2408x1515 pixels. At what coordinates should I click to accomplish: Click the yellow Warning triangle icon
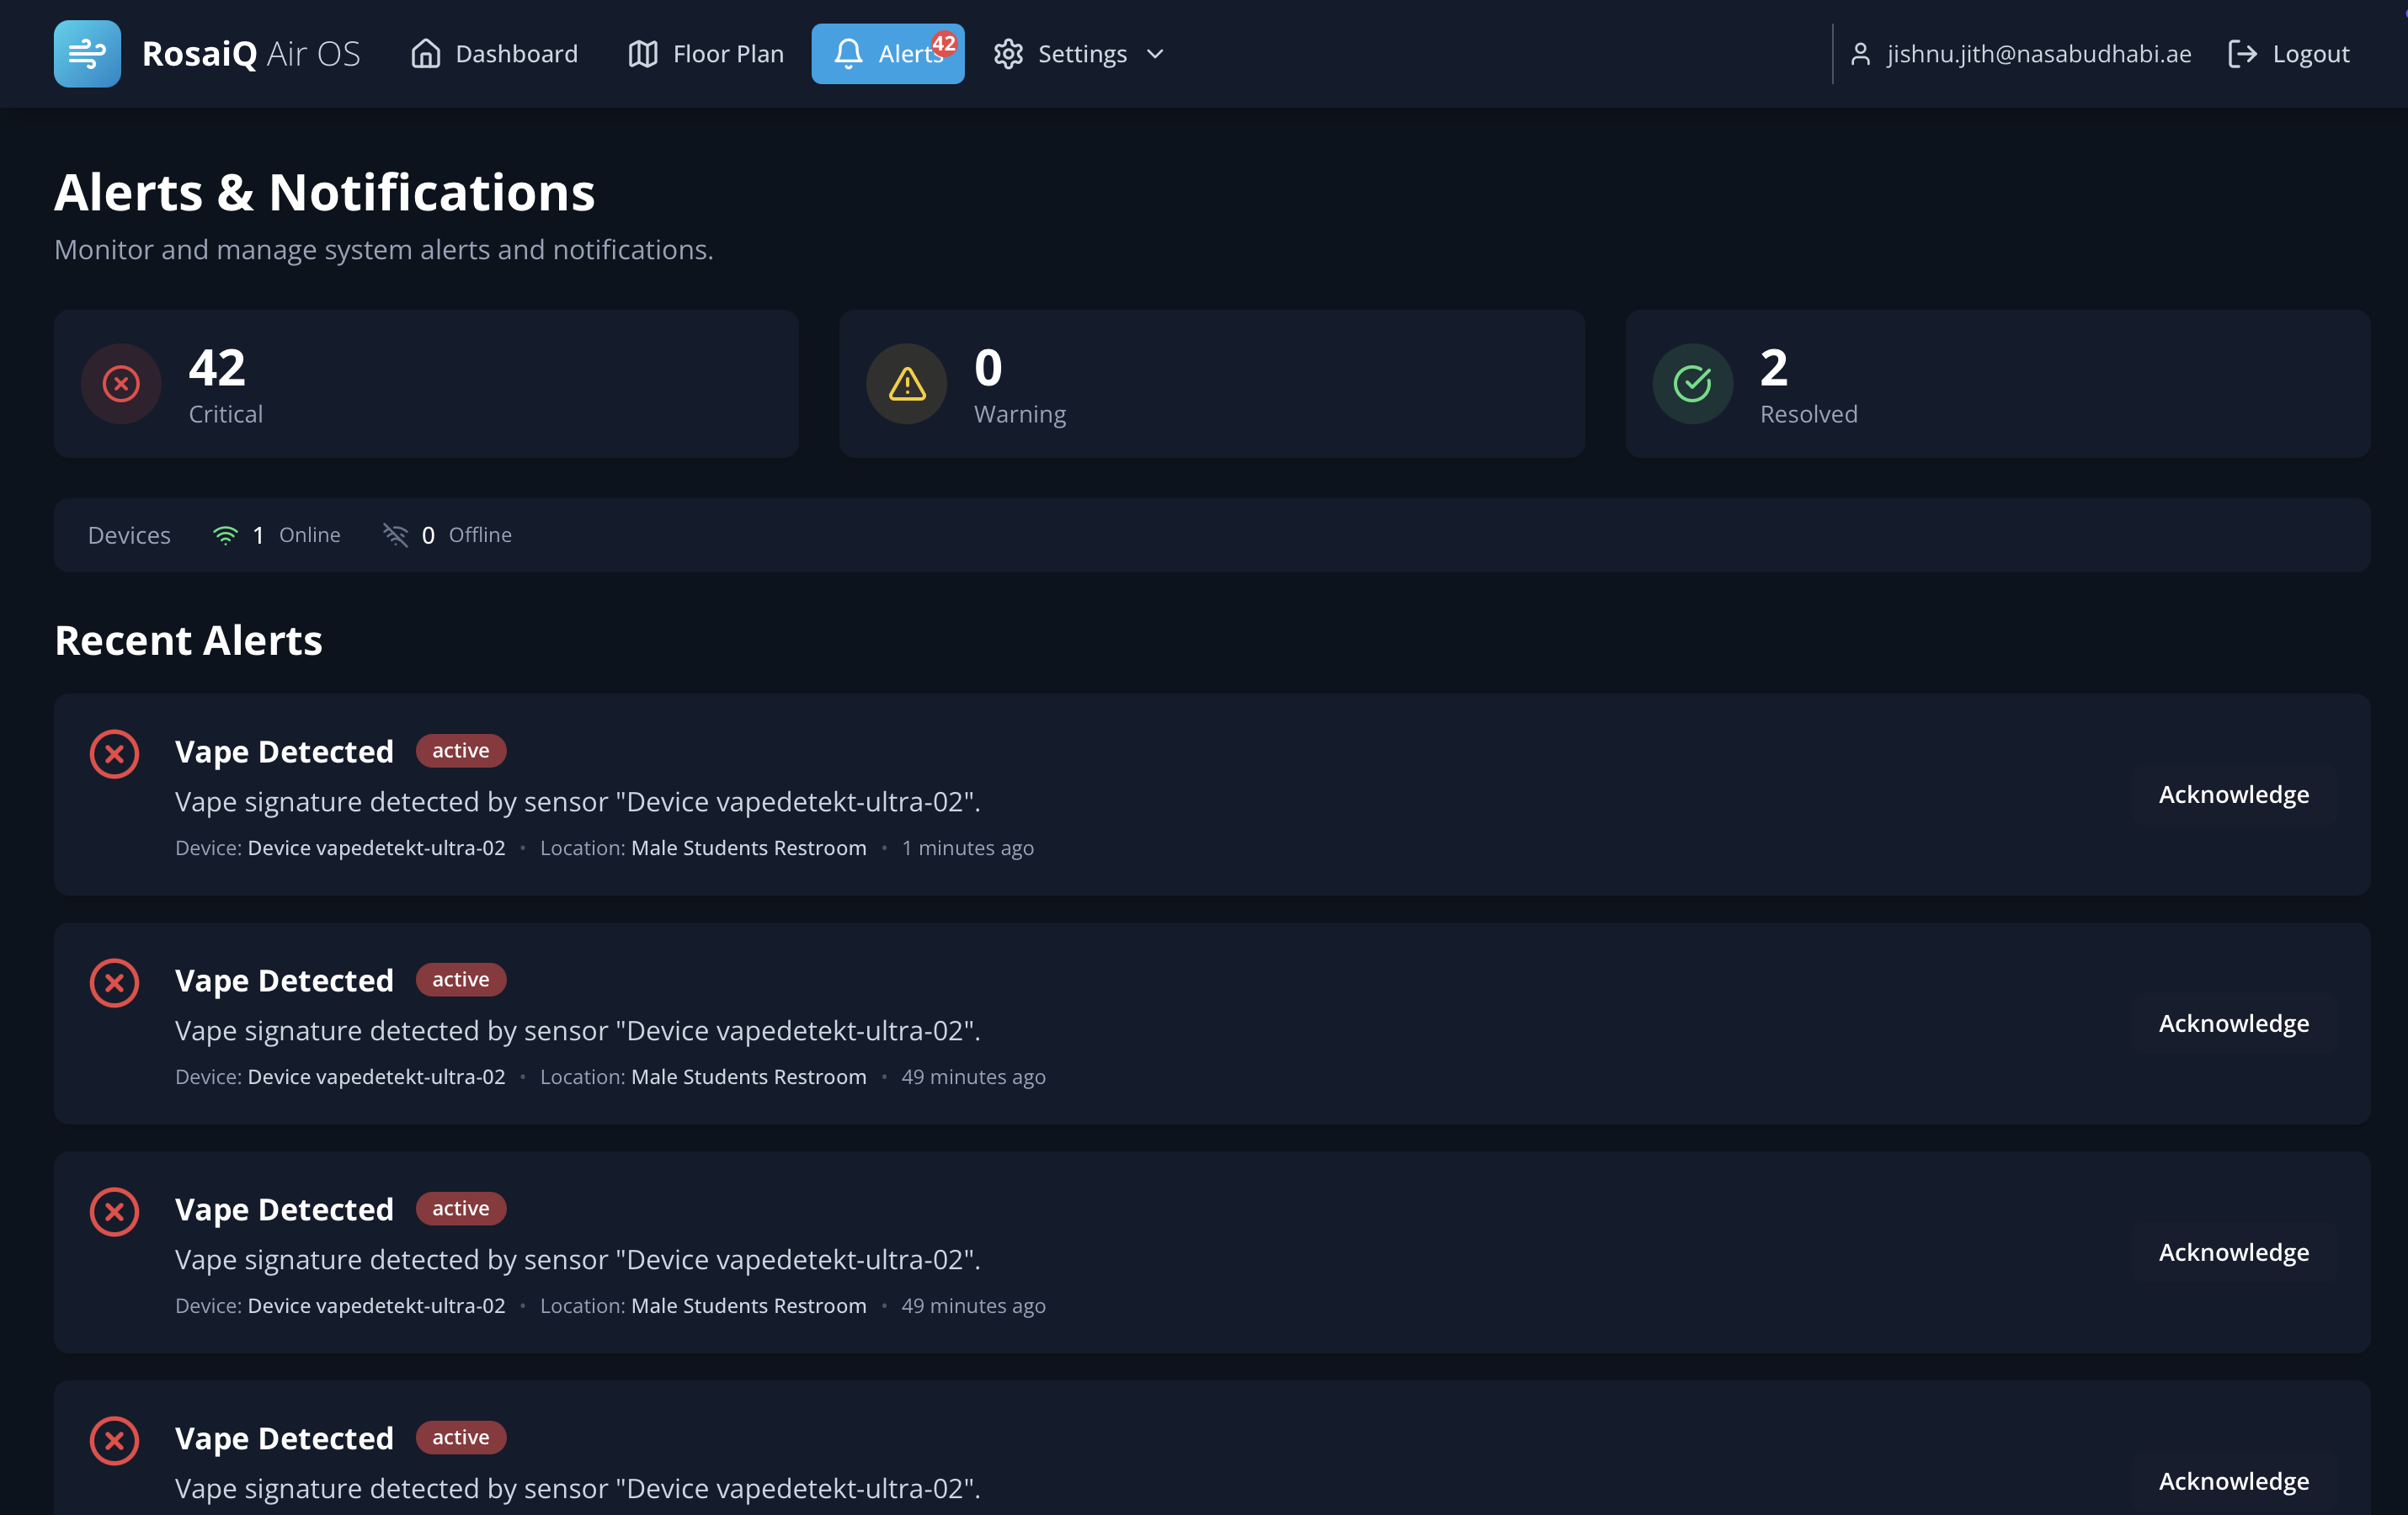click(906, 383)
